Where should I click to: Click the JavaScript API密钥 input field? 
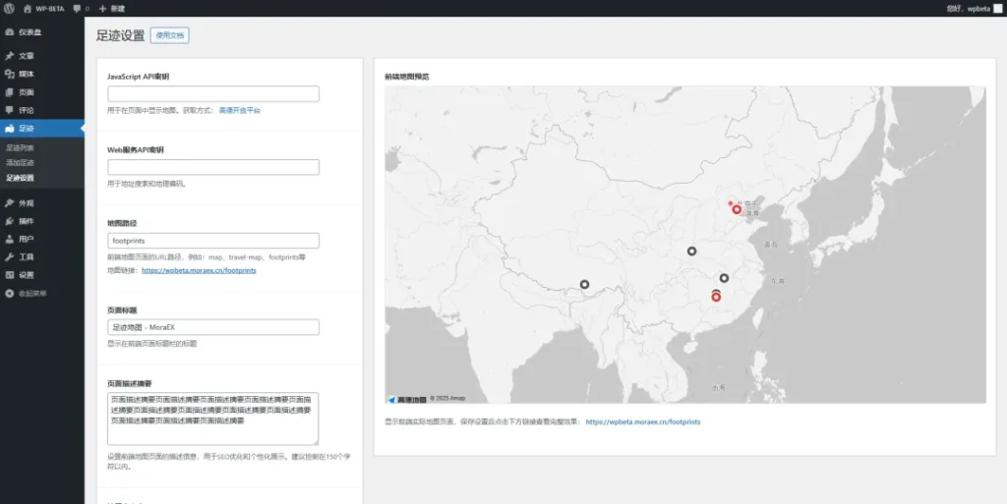click(x=213, y=94)
